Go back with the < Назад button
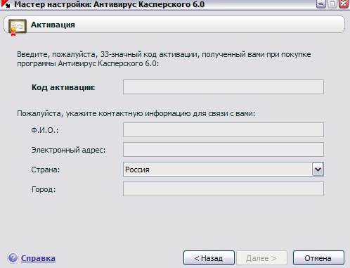The width and height of the screenshot is (350, 268). point(209,258)
